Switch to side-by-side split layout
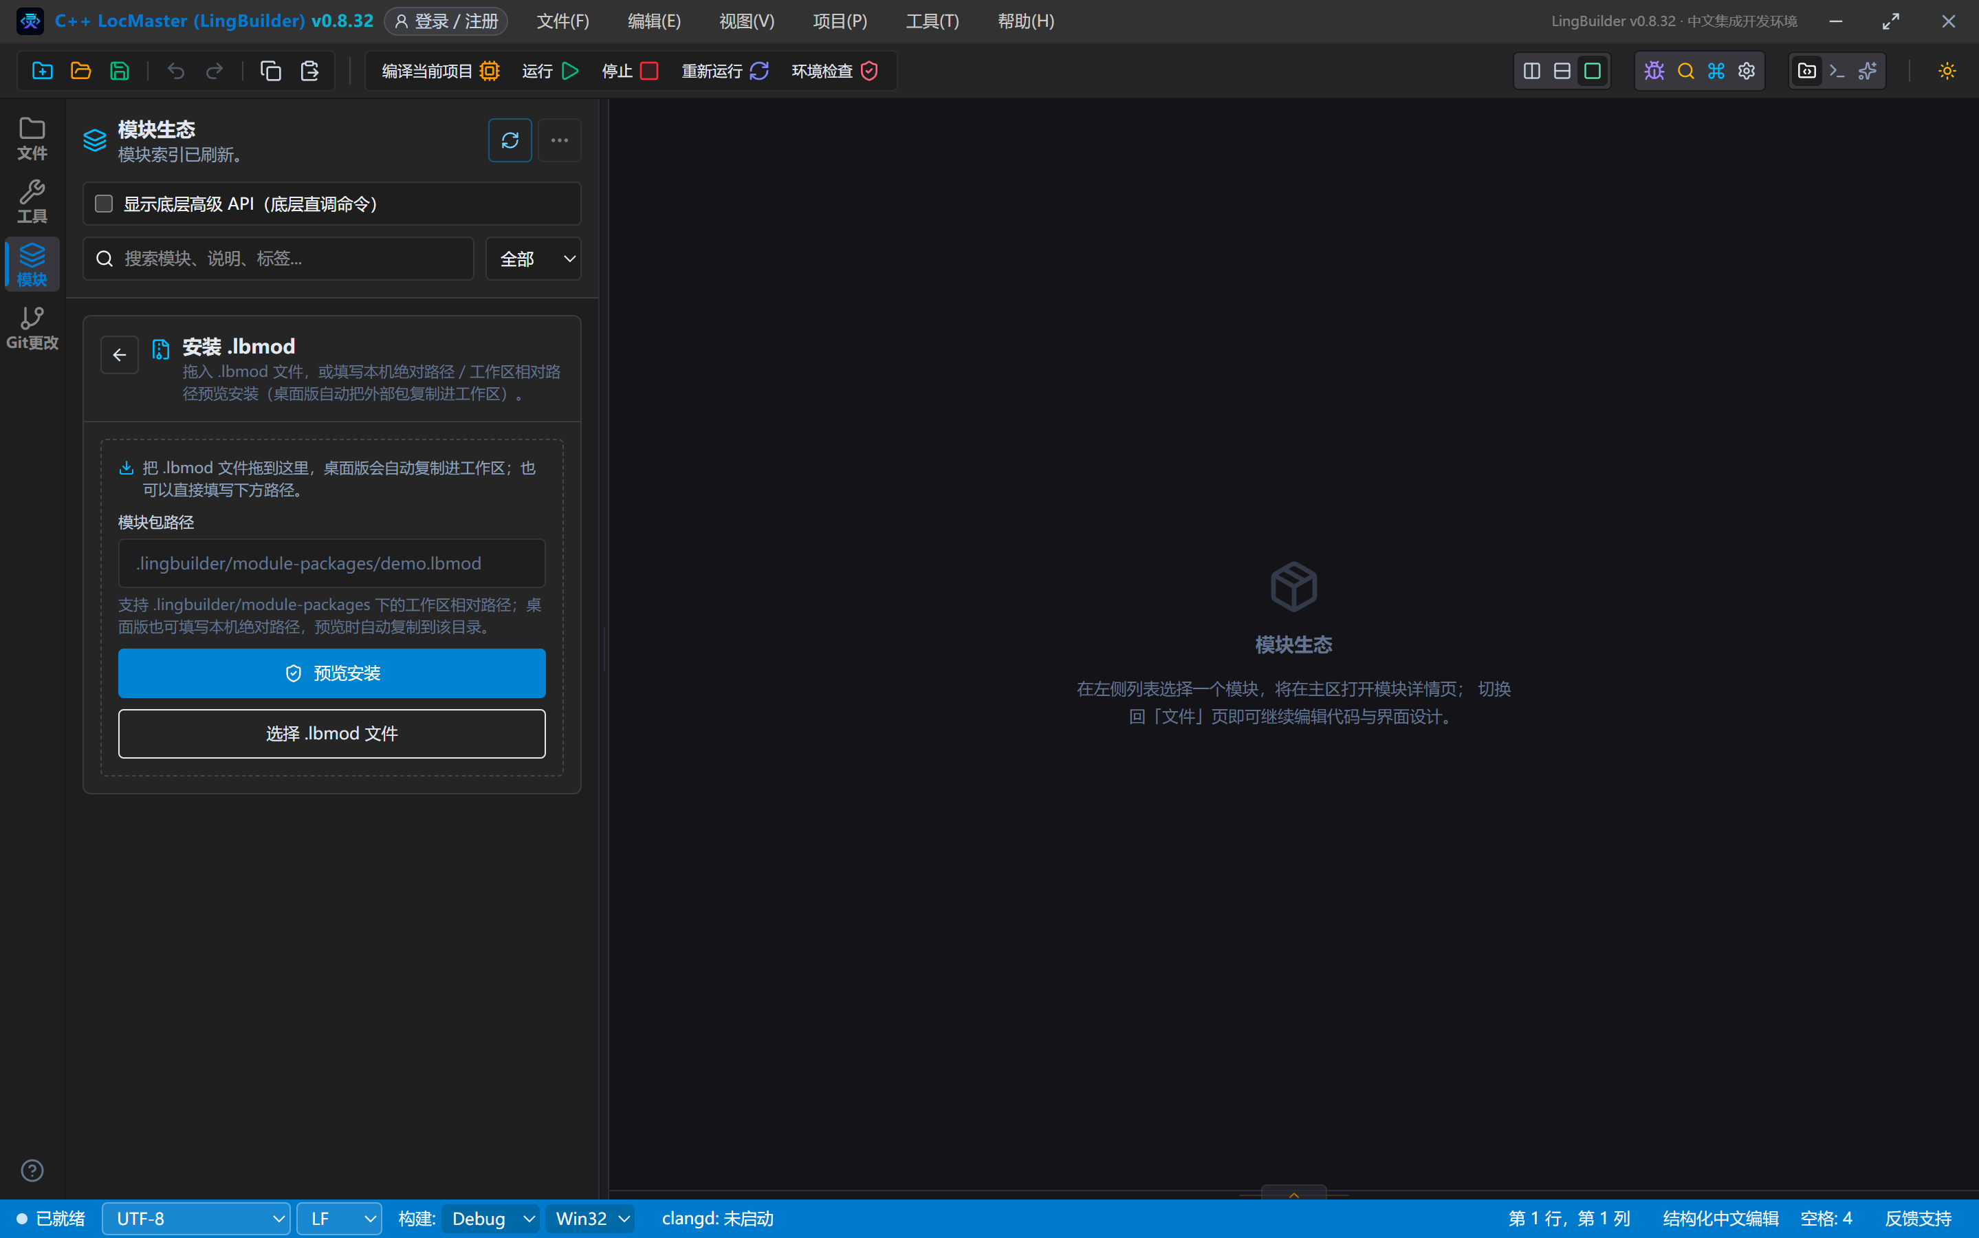This screenshot has height=1238, width=1979. pos(1532,72)
